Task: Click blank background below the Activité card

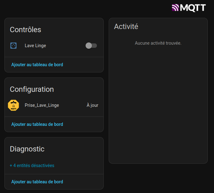Action: coord(158,178)
